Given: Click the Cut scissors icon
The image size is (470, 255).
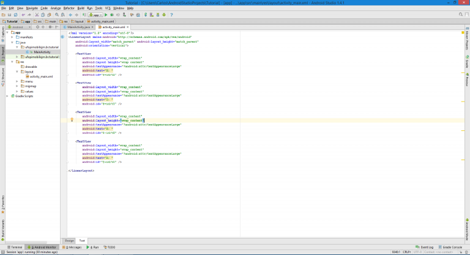Looking at the screenshot, I should 37,15.
